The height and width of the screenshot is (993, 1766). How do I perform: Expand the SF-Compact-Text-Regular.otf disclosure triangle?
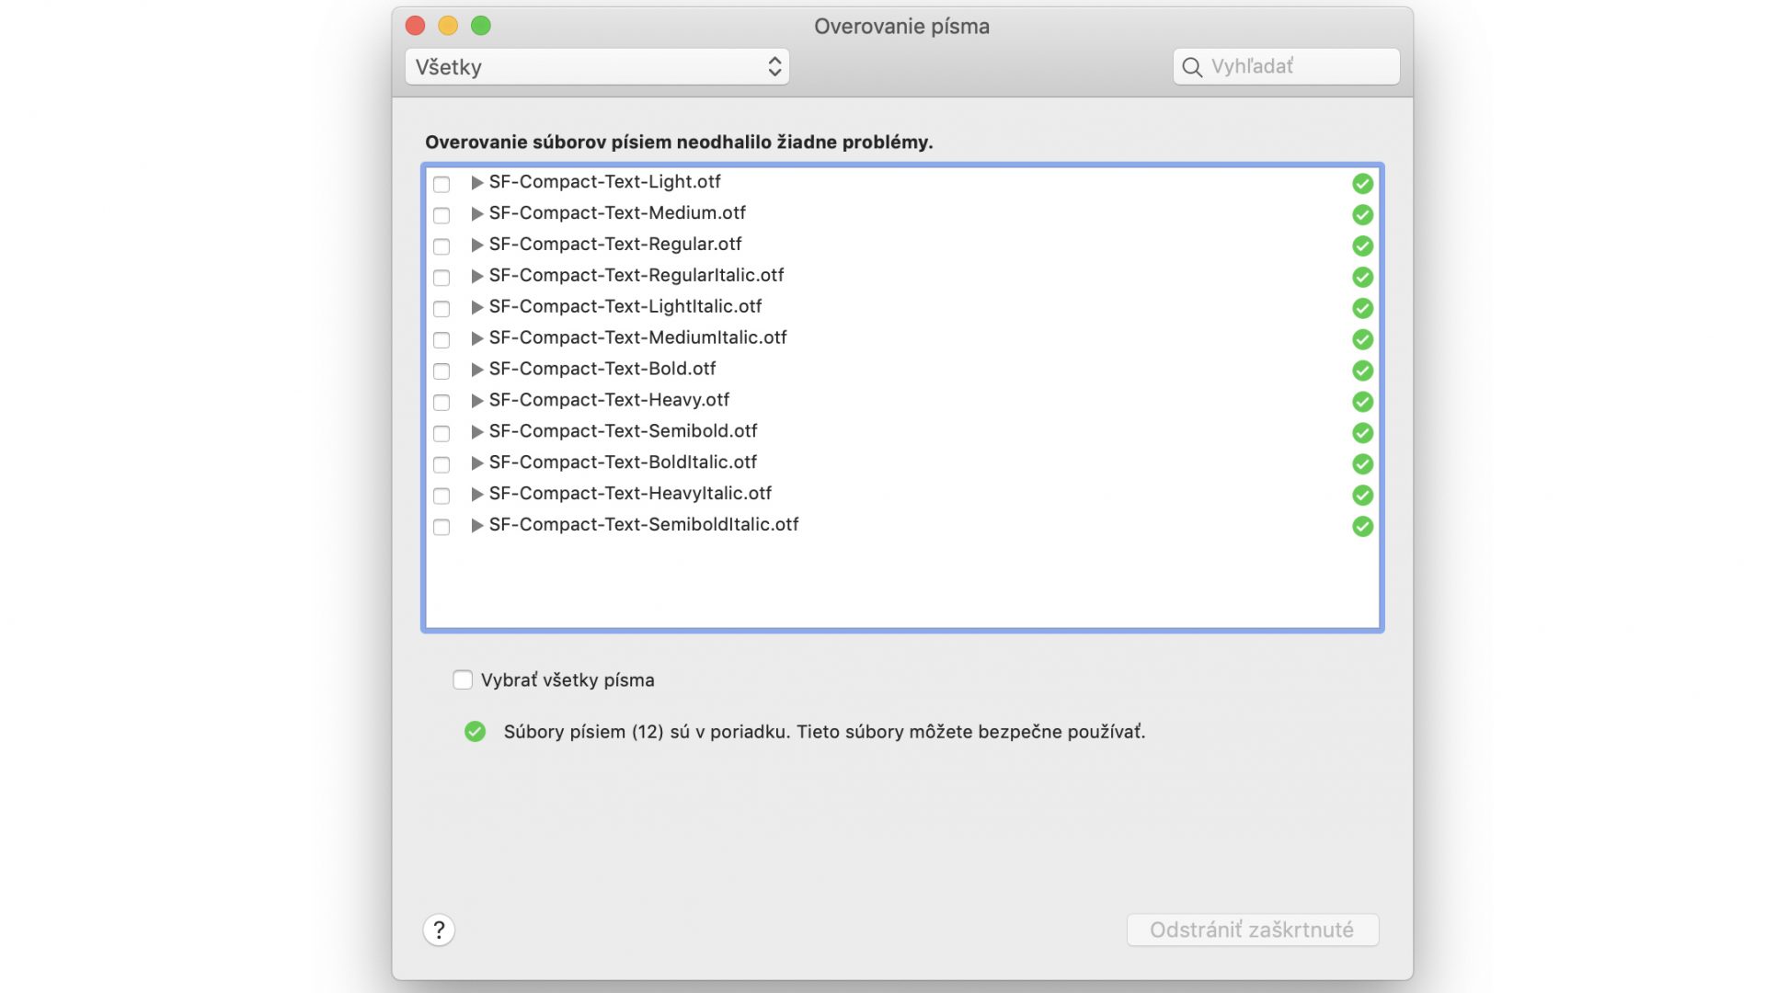[476, 245]
